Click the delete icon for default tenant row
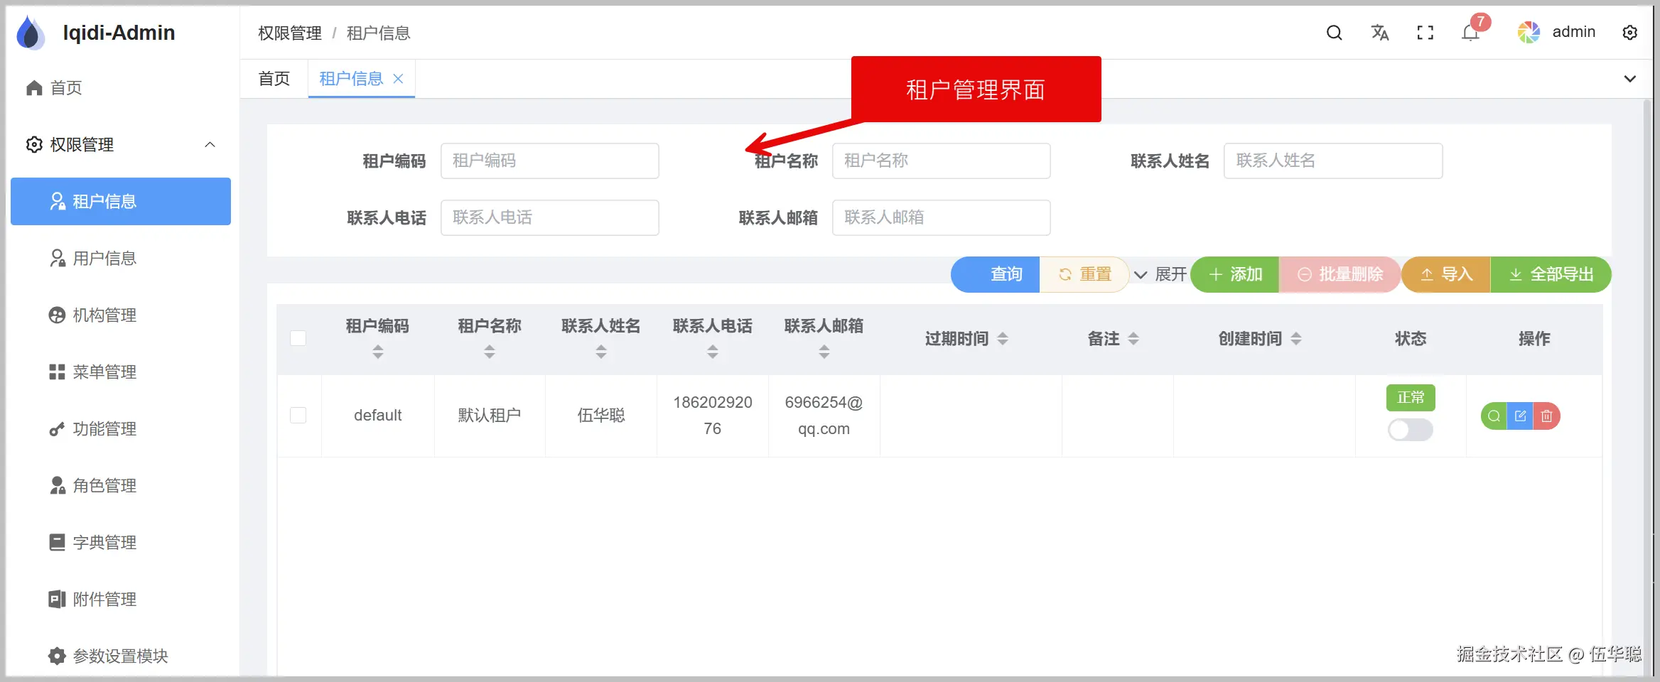 pyautogui.click(x=1547, y=416)
